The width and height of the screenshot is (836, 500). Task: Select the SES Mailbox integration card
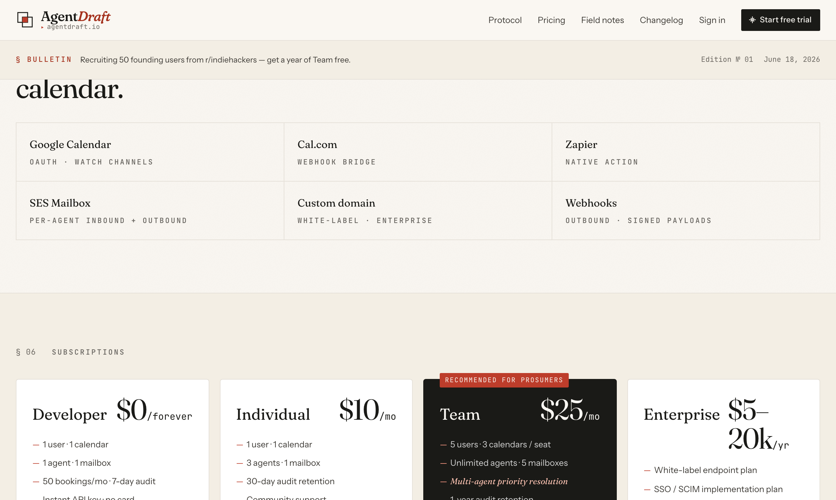(x=150, y=211)
